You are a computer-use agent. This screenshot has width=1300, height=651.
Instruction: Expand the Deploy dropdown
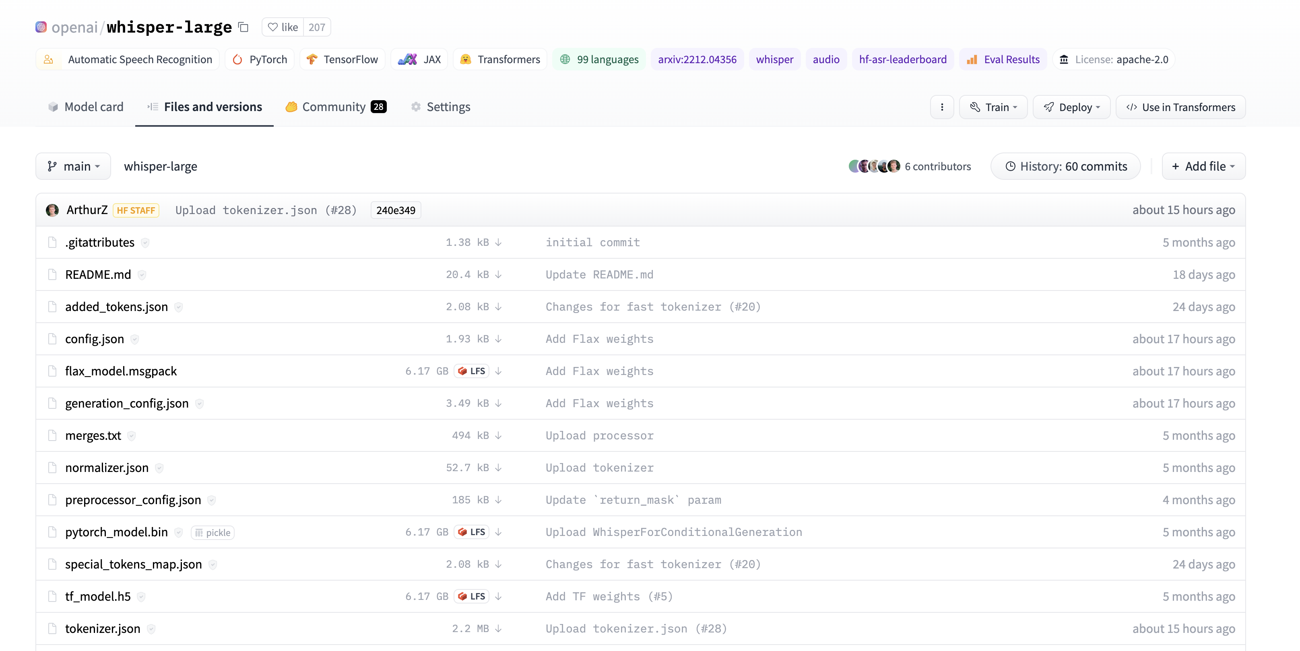click(x=1071, y=107)
